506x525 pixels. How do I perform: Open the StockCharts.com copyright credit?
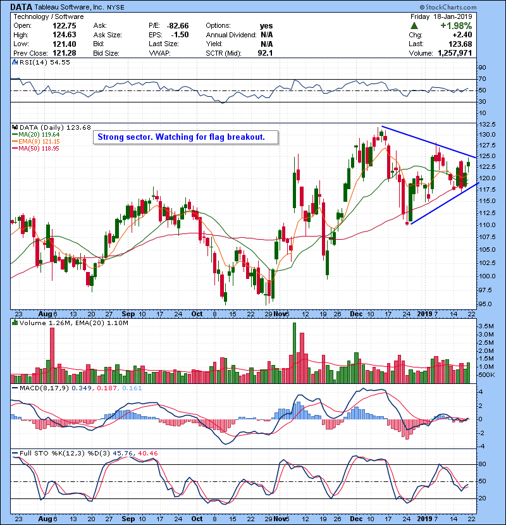pos(448,7)
